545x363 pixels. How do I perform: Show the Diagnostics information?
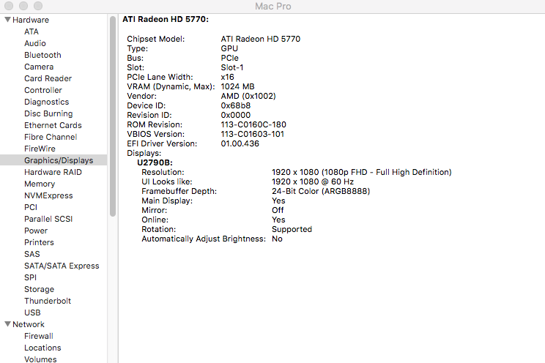point(47,102)
